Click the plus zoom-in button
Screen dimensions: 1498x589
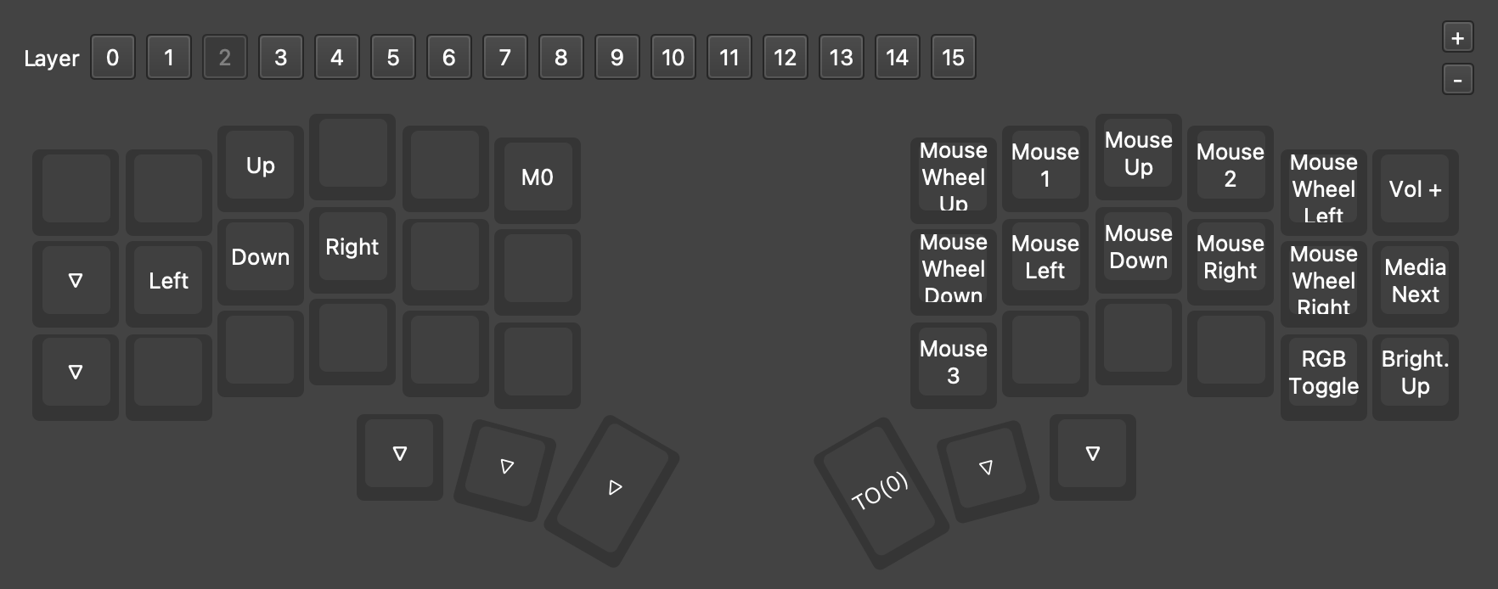tap(1457, 38)
